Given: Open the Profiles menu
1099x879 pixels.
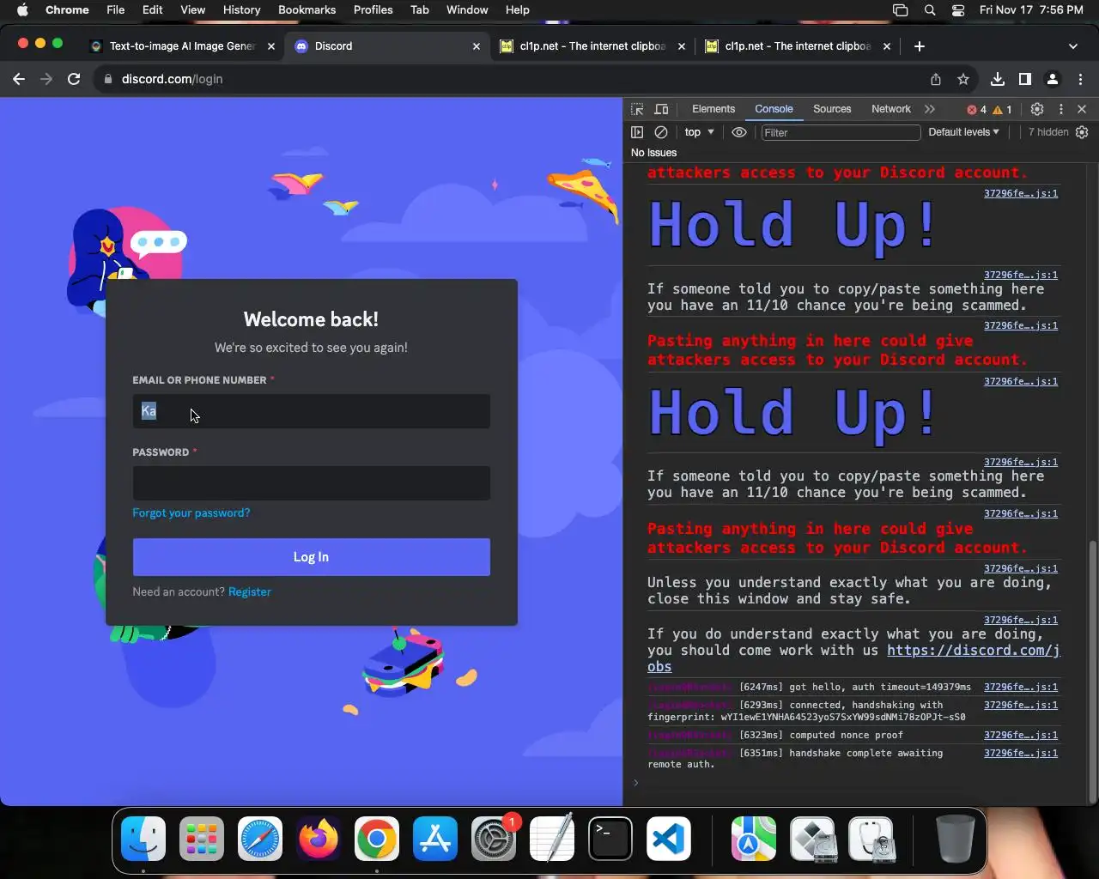Looking at the screenshot, I should click(x=373, y=9).
